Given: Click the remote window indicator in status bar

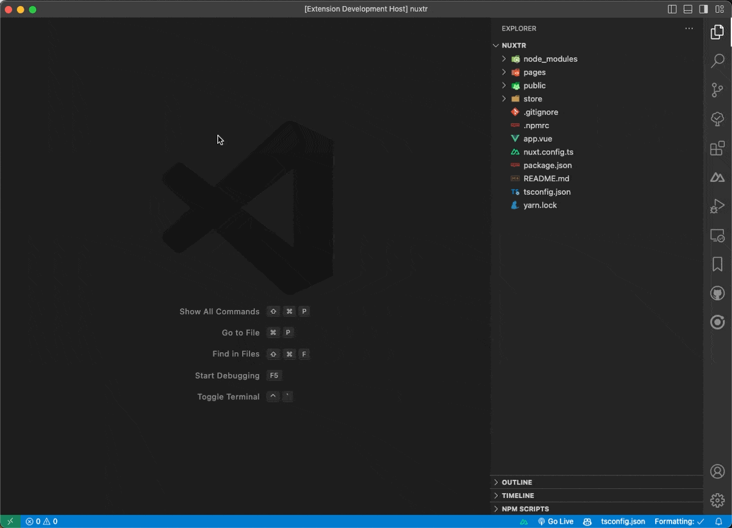Looking at the screenshot, I should pyautogui.click(x=10, y=522).
